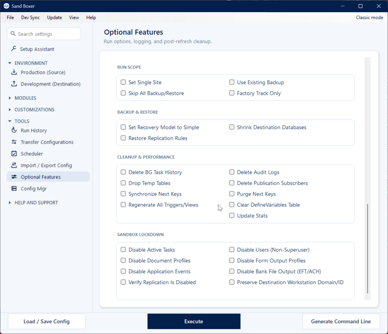Click the Transfer Configurations arrows icon
Screen dimensions: 388x334
click(x=14, y=142)
